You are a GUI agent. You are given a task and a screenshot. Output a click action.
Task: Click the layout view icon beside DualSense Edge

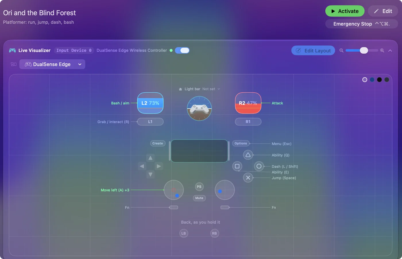13,64
